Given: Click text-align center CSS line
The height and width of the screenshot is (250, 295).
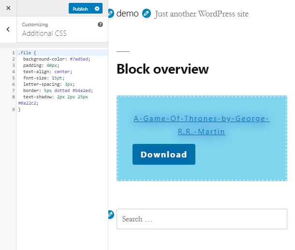Looking at the screenshot, I should click(47, 72).
